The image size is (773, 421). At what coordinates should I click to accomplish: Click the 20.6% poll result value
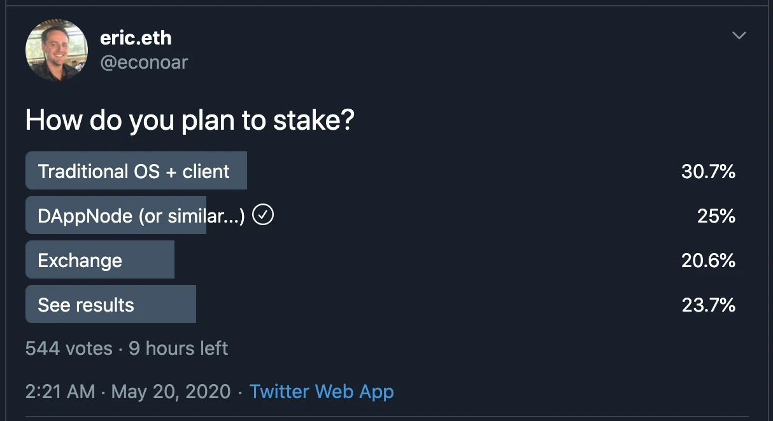click(708, 260)
